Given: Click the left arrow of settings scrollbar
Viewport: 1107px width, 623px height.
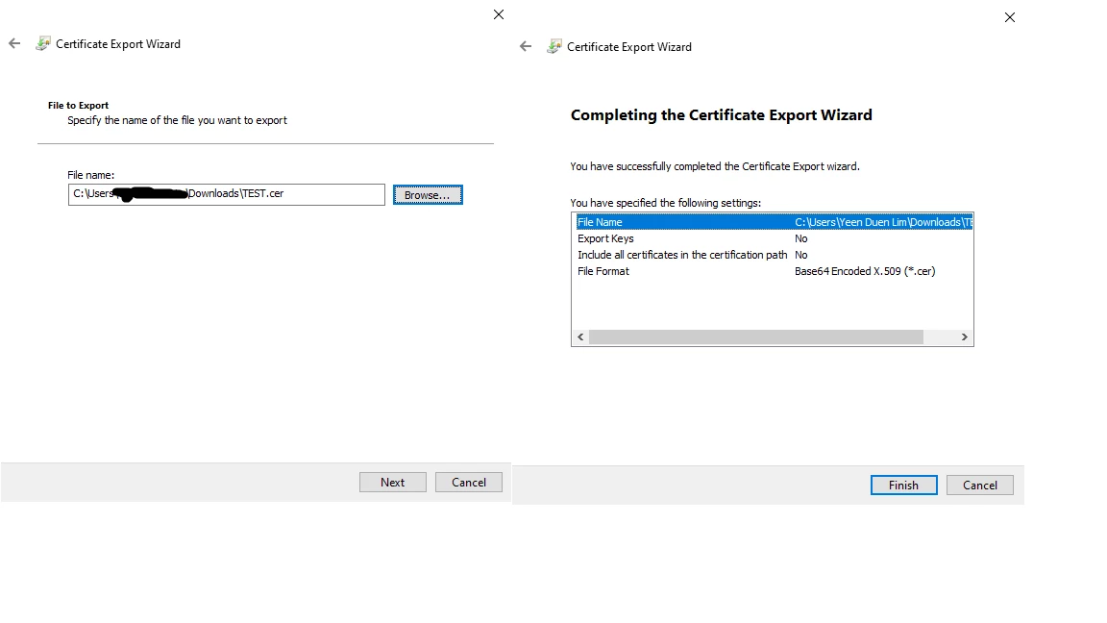Looking at the screenshot, I should tap(580, 336).
